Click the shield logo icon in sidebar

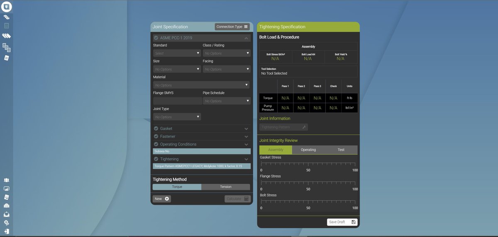(7, 7)
